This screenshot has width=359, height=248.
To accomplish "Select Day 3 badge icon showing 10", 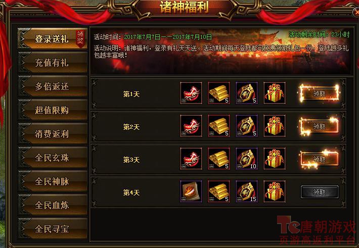I will tap(247, 159).
